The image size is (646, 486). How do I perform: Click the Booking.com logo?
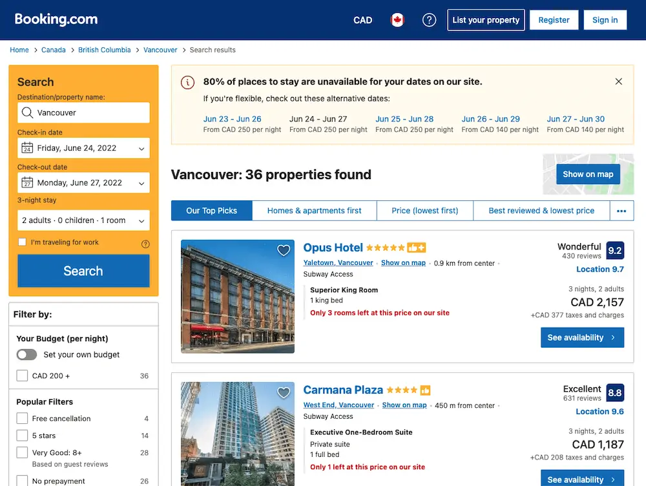[x=56, y=19]
